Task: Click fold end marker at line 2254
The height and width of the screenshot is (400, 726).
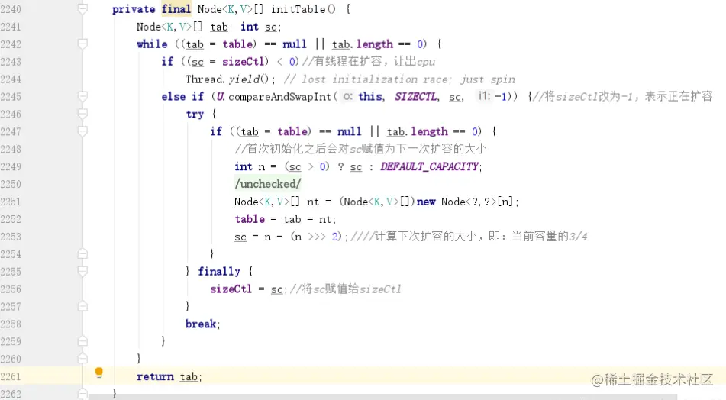Action: pos(82,253)
